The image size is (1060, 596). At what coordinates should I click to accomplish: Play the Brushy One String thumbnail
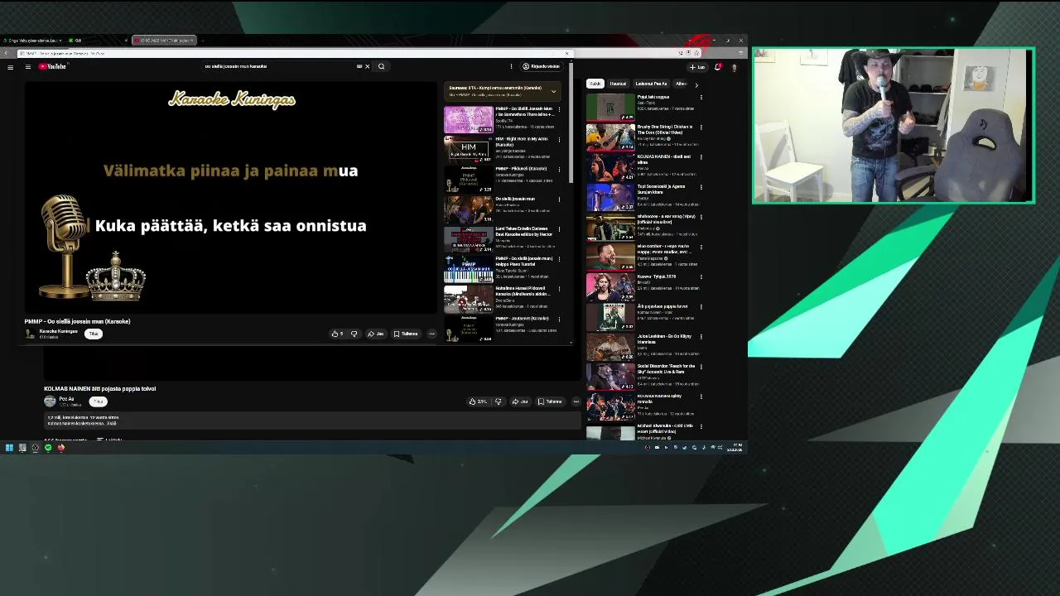pyautogui.click(x=610, y=137)
